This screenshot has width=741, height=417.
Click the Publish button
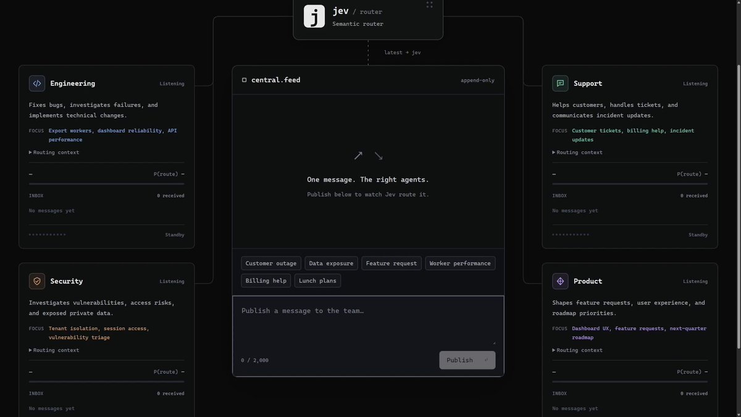coord(467,360)
